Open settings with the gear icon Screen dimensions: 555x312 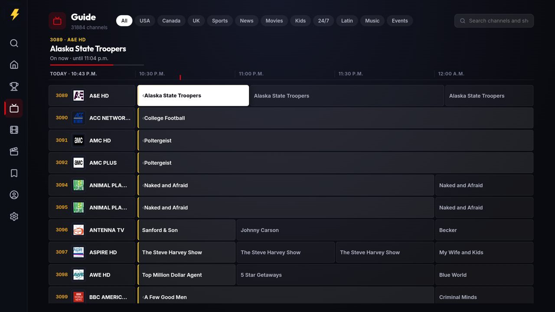(x=14, y=217)
